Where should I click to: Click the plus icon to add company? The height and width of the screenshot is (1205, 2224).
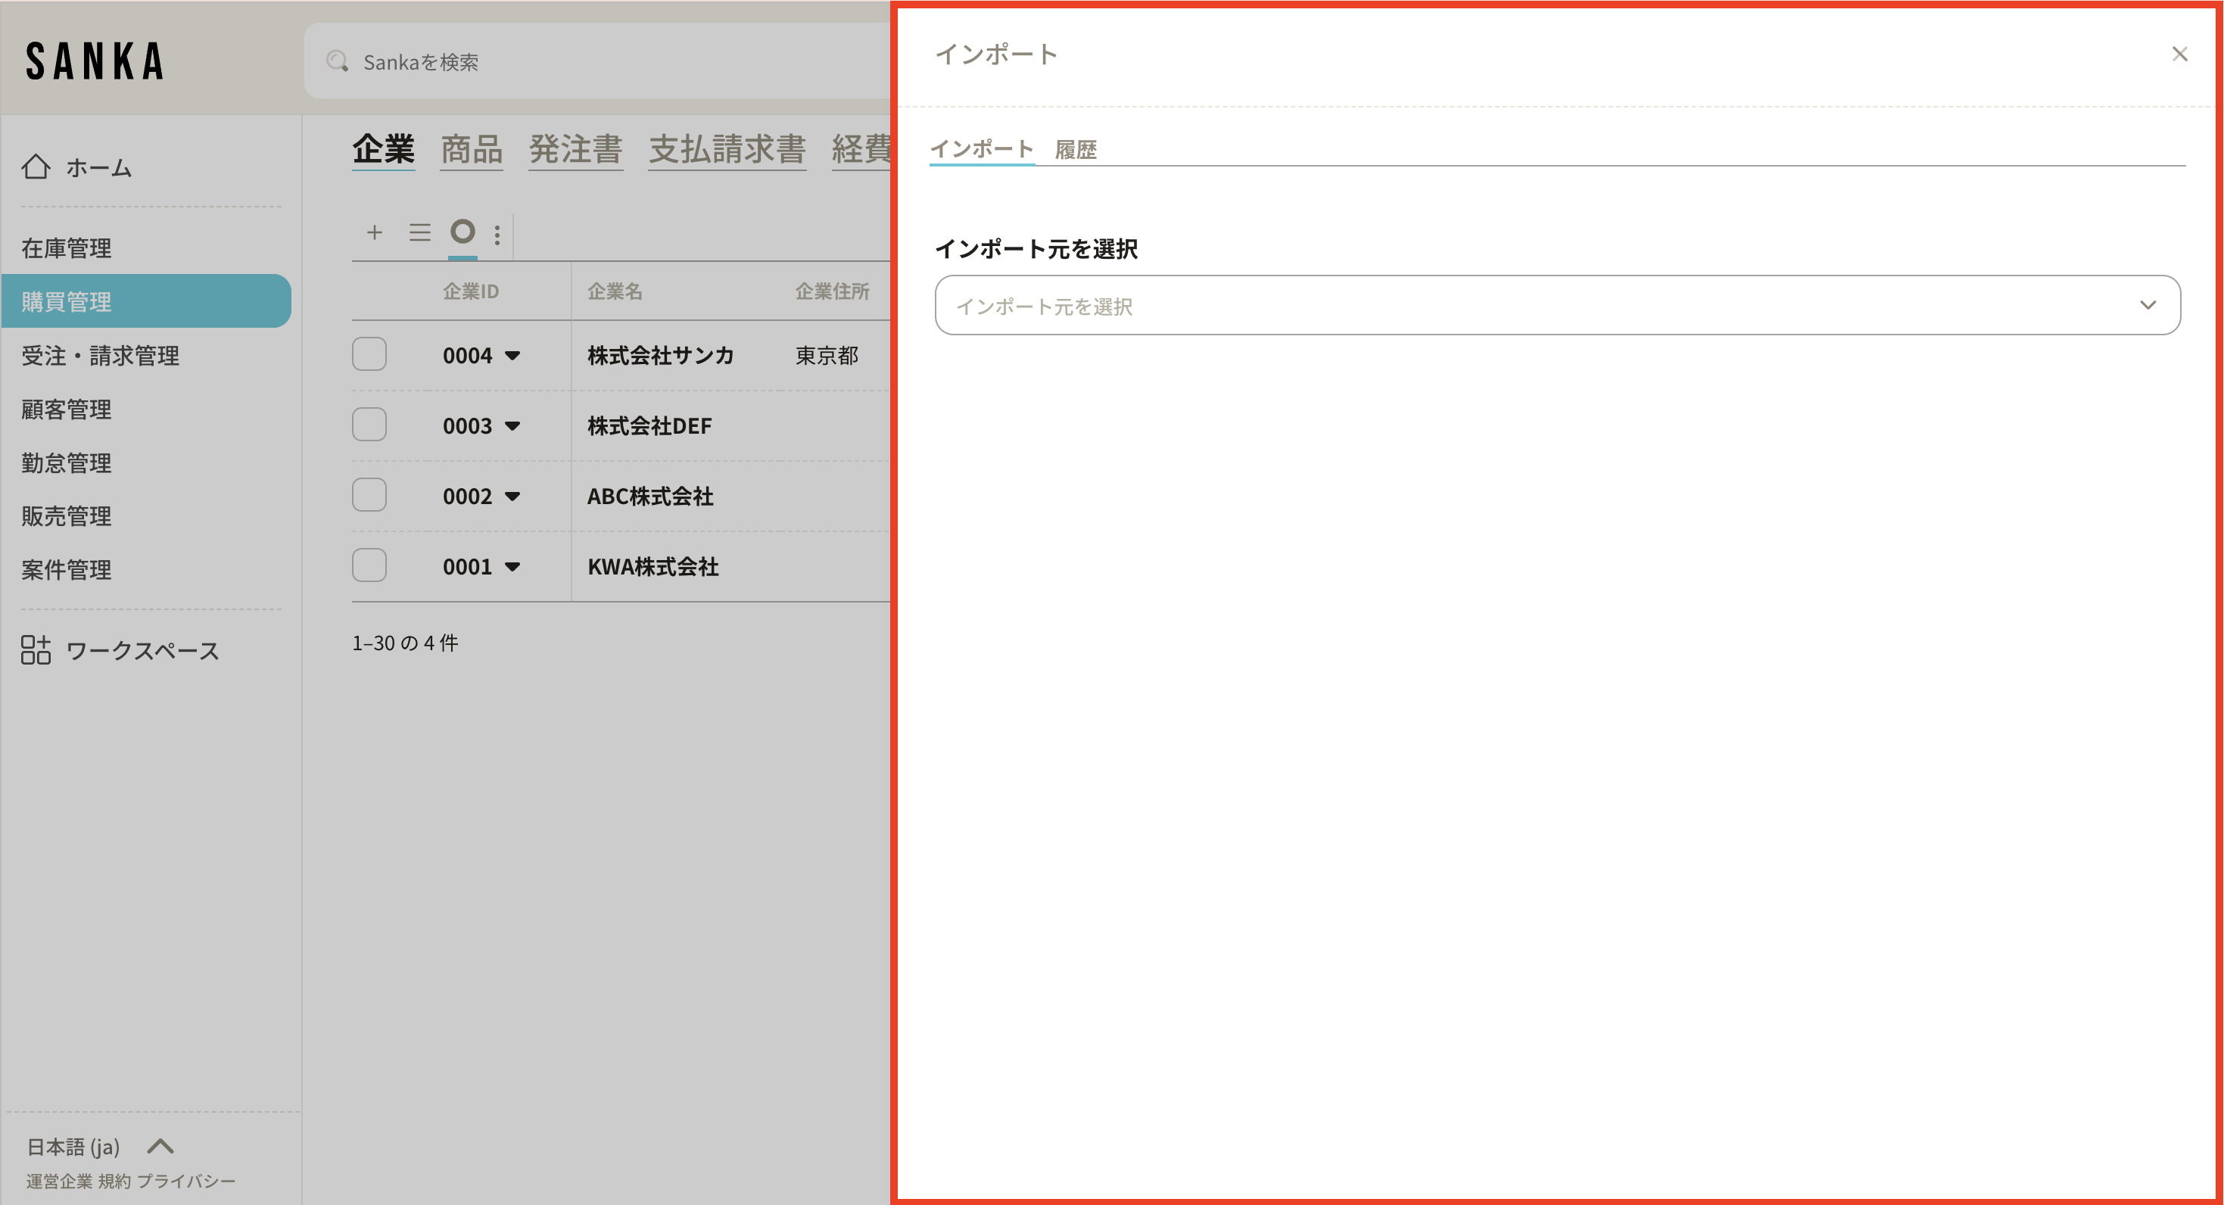pyautogui.click(x=374, y=232)
